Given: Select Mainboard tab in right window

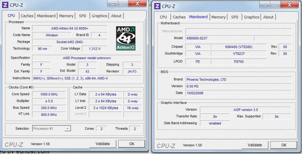Looking at the screenshot, I should (198, 17).
